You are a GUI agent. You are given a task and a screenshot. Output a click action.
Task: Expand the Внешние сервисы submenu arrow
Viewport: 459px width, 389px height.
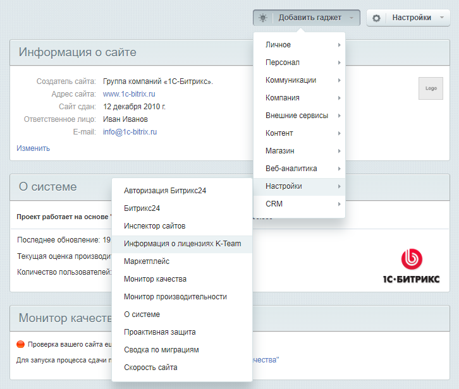(339, 116)
